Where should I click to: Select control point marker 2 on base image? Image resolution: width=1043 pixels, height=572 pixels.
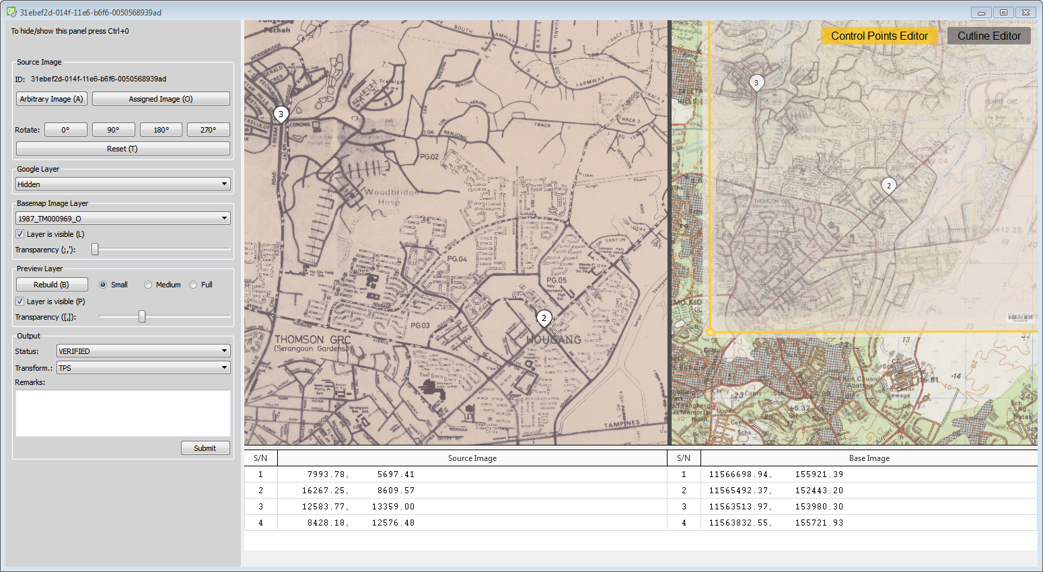click(x=888, y=185)
